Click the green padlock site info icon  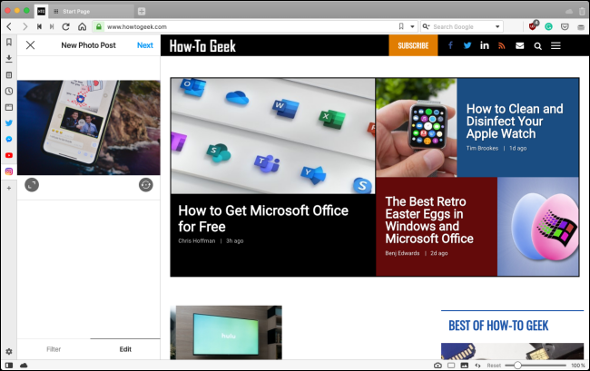[x=99, y=26]
